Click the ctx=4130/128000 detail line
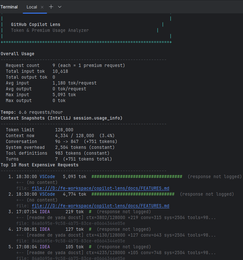The height and width of the screenshot is (260, 243). (116, 235)
